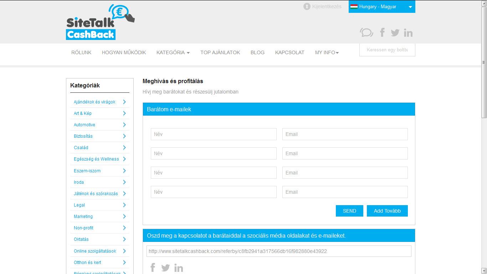Click the second row Név field
Viewport: 487px width, 274px height.
coord(214,153)
